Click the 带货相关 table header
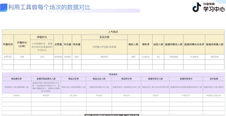 (113, 74)
